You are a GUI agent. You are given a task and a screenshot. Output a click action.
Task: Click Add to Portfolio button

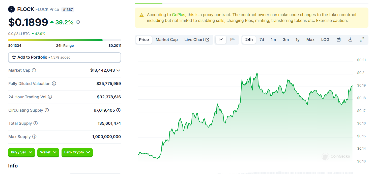[x=65, y=57]
